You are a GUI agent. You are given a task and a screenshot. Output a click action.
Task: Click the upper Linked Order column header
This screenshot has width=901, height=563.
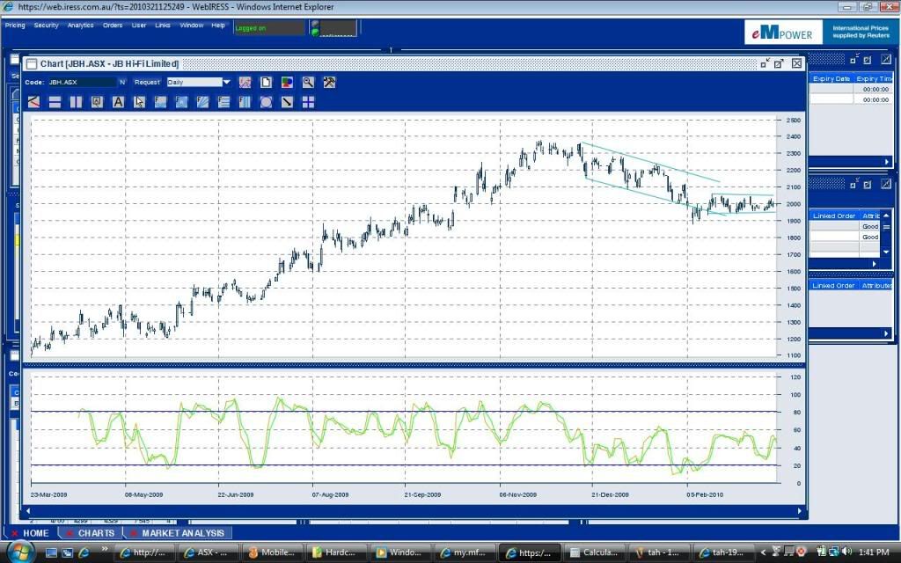point(834,216)
